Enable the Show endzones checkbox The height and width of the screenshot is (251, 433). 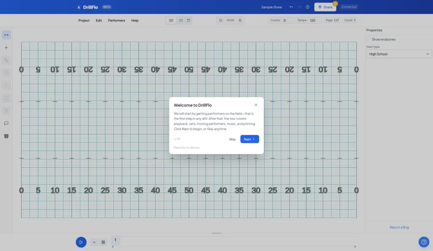[x=368, y=39]
